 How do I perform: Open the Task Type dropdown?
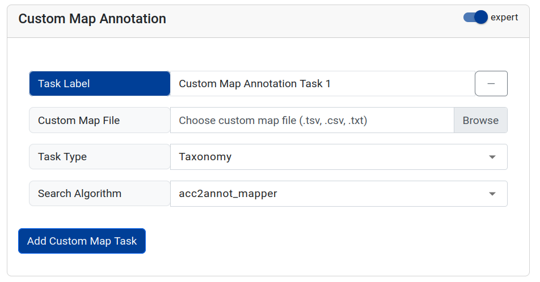338,157
